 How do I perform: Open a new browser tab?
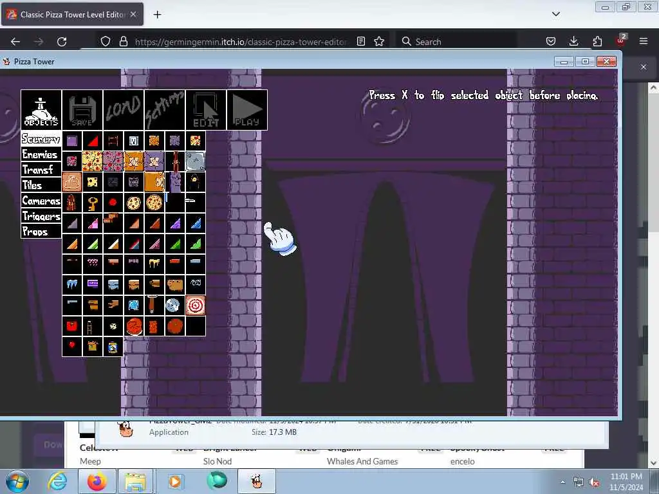[157, 15]
